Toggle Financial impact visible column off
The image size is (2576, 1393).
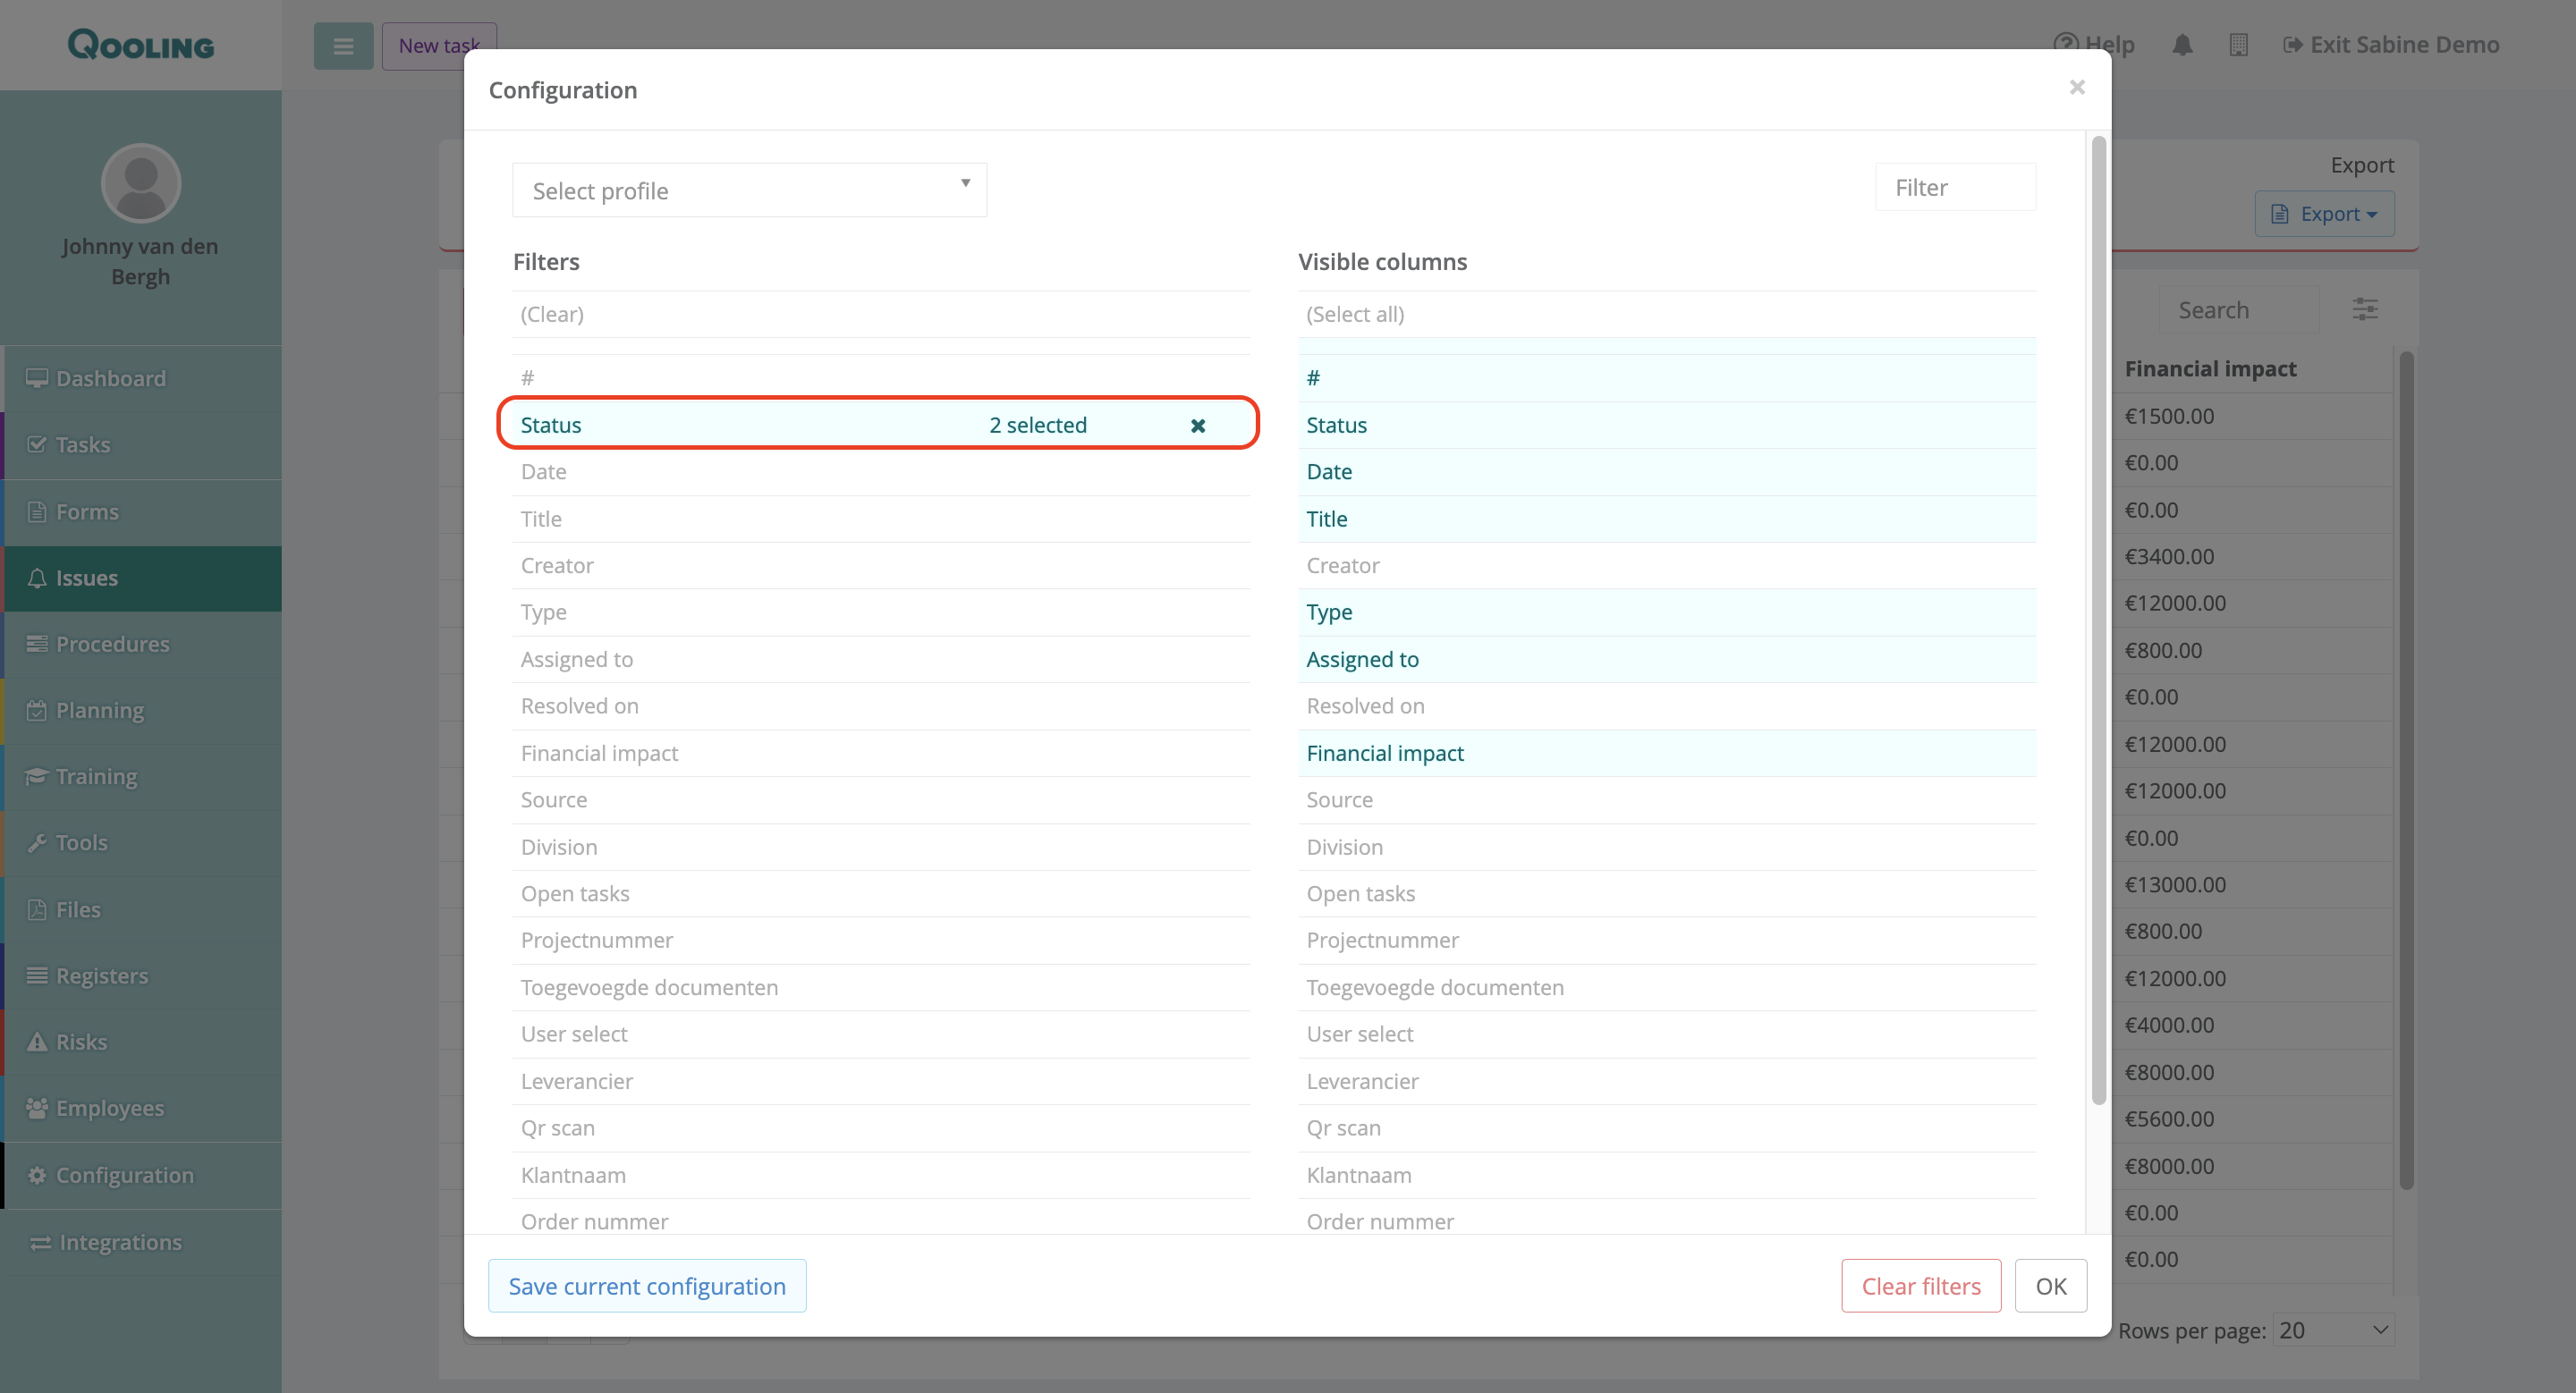tap(1384, 754)
